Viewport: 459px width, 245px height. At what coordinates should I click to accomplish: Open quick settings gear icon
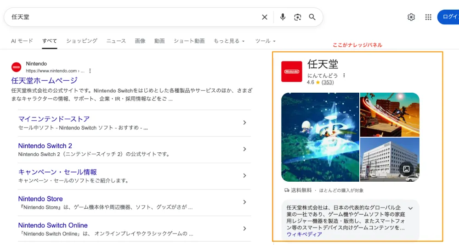click(x=411, y=17)
